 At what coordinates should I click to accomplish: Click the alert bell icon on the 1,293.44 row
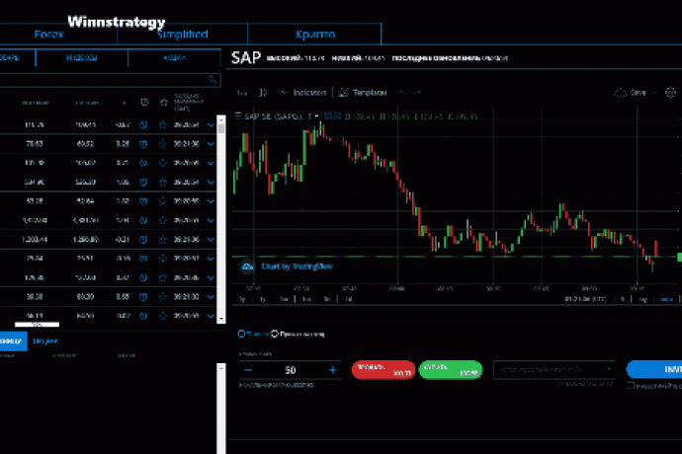click(x=143, y=240)
